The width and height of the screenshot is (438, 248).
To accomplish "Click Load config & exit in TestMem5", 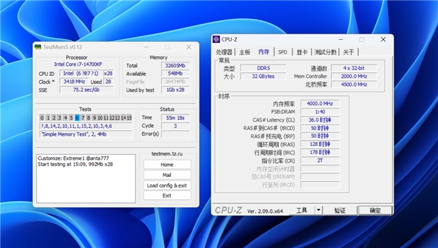I will pos(167,185).
